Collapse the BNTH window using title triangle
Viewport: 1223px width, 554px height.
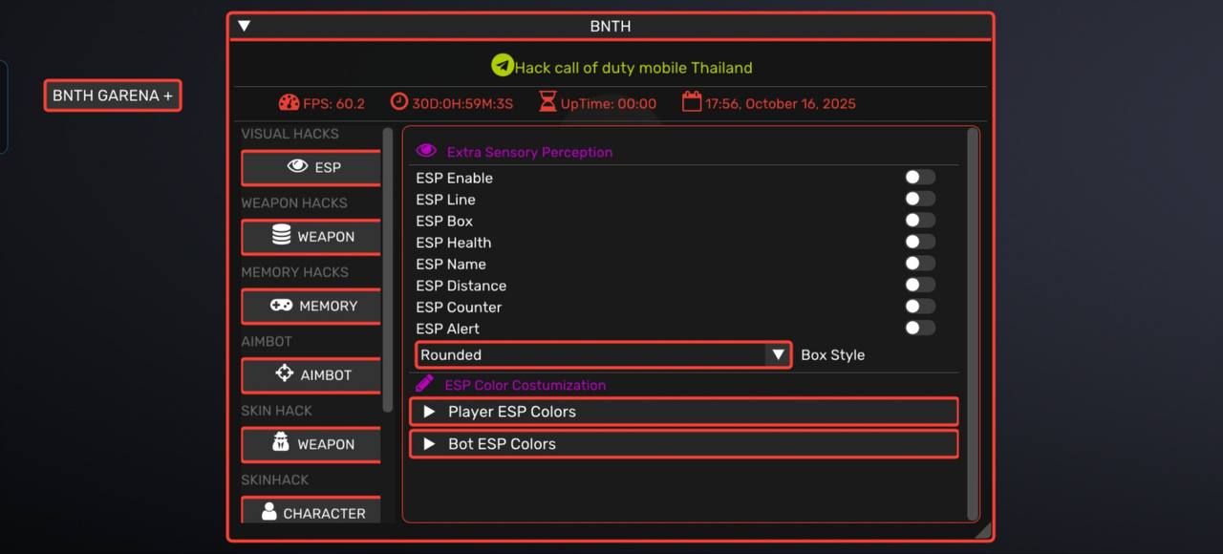click(245, 26)
